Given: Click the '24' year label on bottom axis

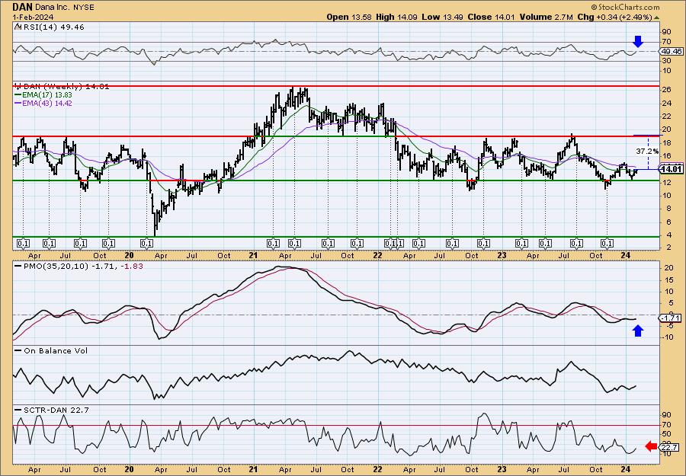Looking at the screenshot, I should pos(626,469).
